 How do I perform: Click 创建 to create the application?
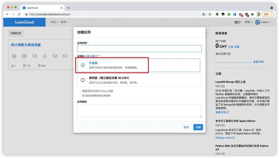[198, 127]
